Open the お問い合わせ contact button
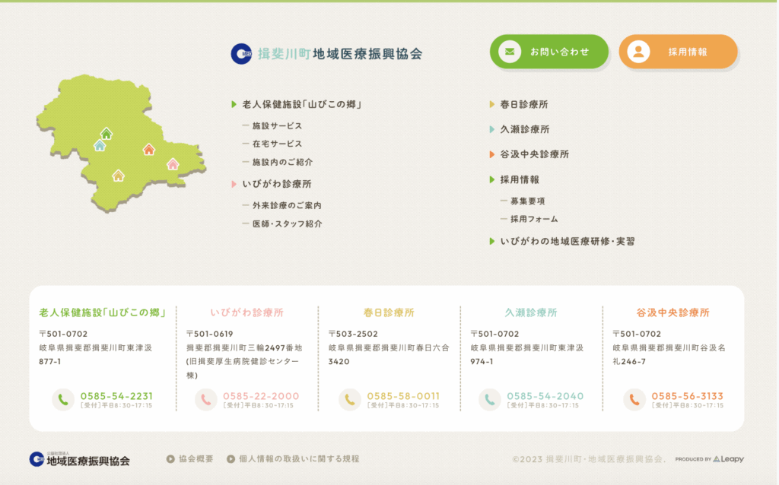 548,52
